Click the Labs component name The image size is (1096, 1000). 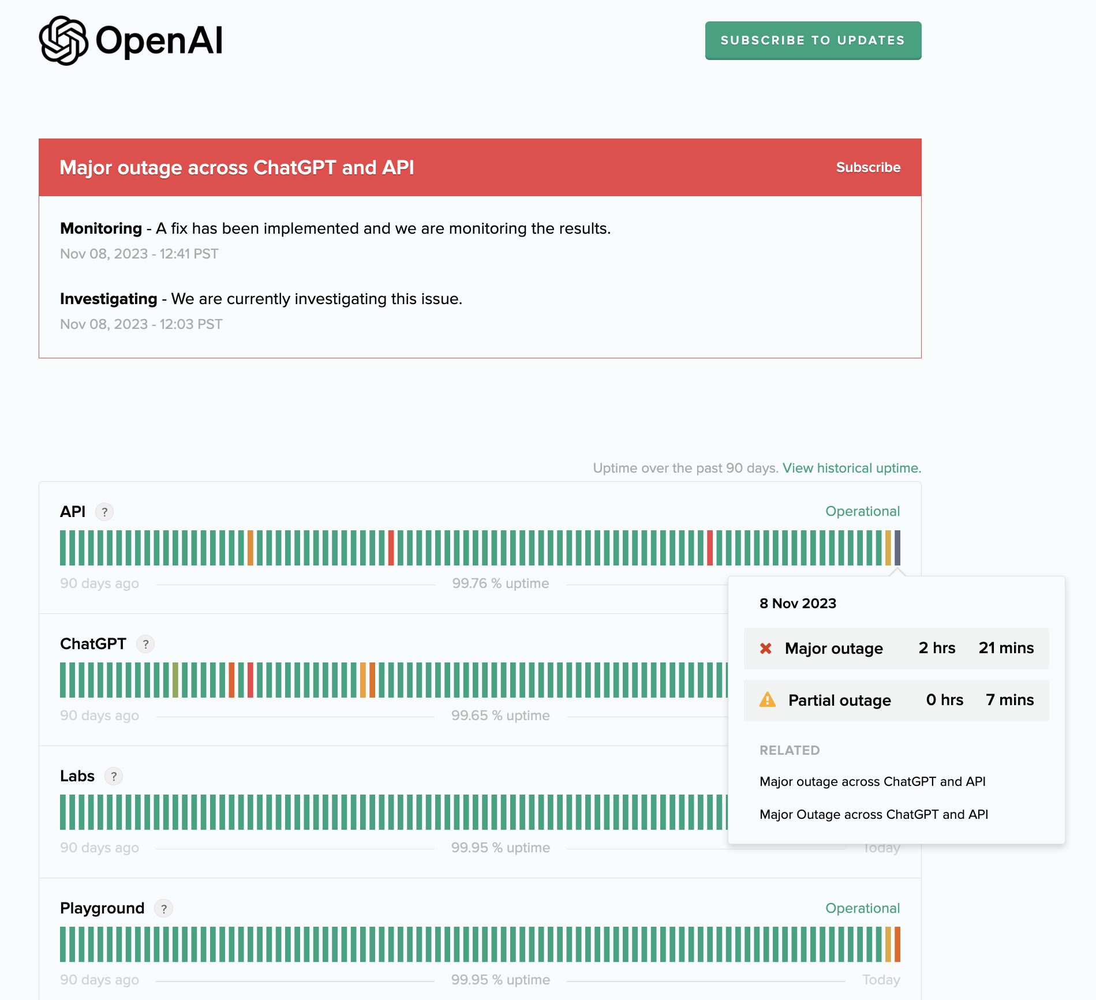pos(77,776)
